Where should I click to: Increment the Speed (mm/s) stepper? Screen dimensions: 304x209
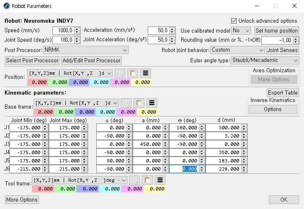[77, 28]
